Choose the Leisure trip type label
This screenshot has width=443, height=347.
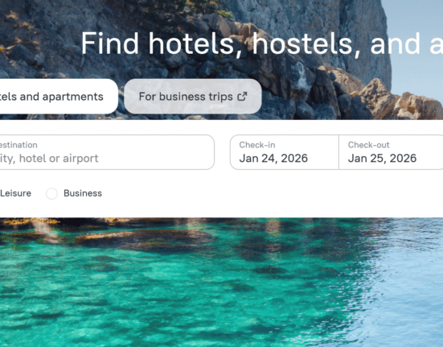point(15,193)
